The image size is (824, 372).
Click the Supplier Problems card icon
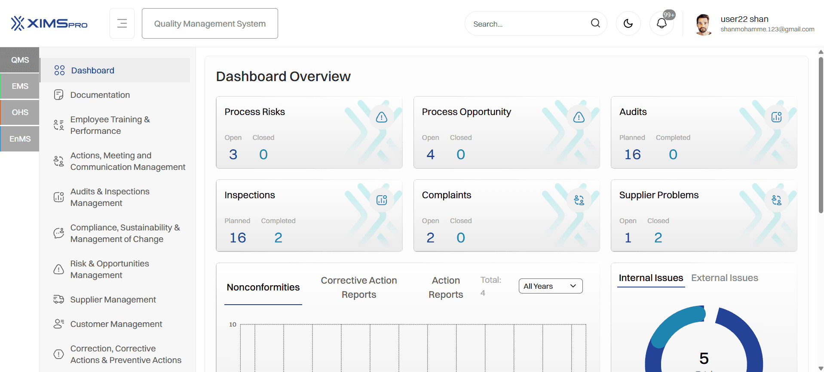coord(776,200)
